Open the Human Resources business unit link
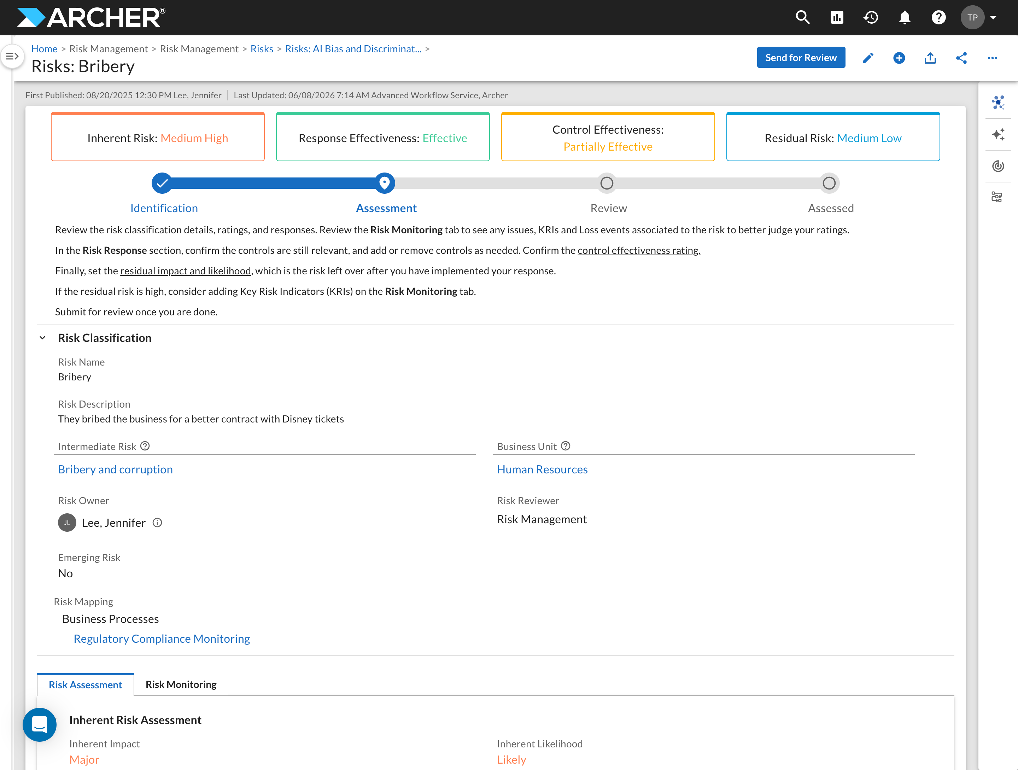 coord(542,469)
